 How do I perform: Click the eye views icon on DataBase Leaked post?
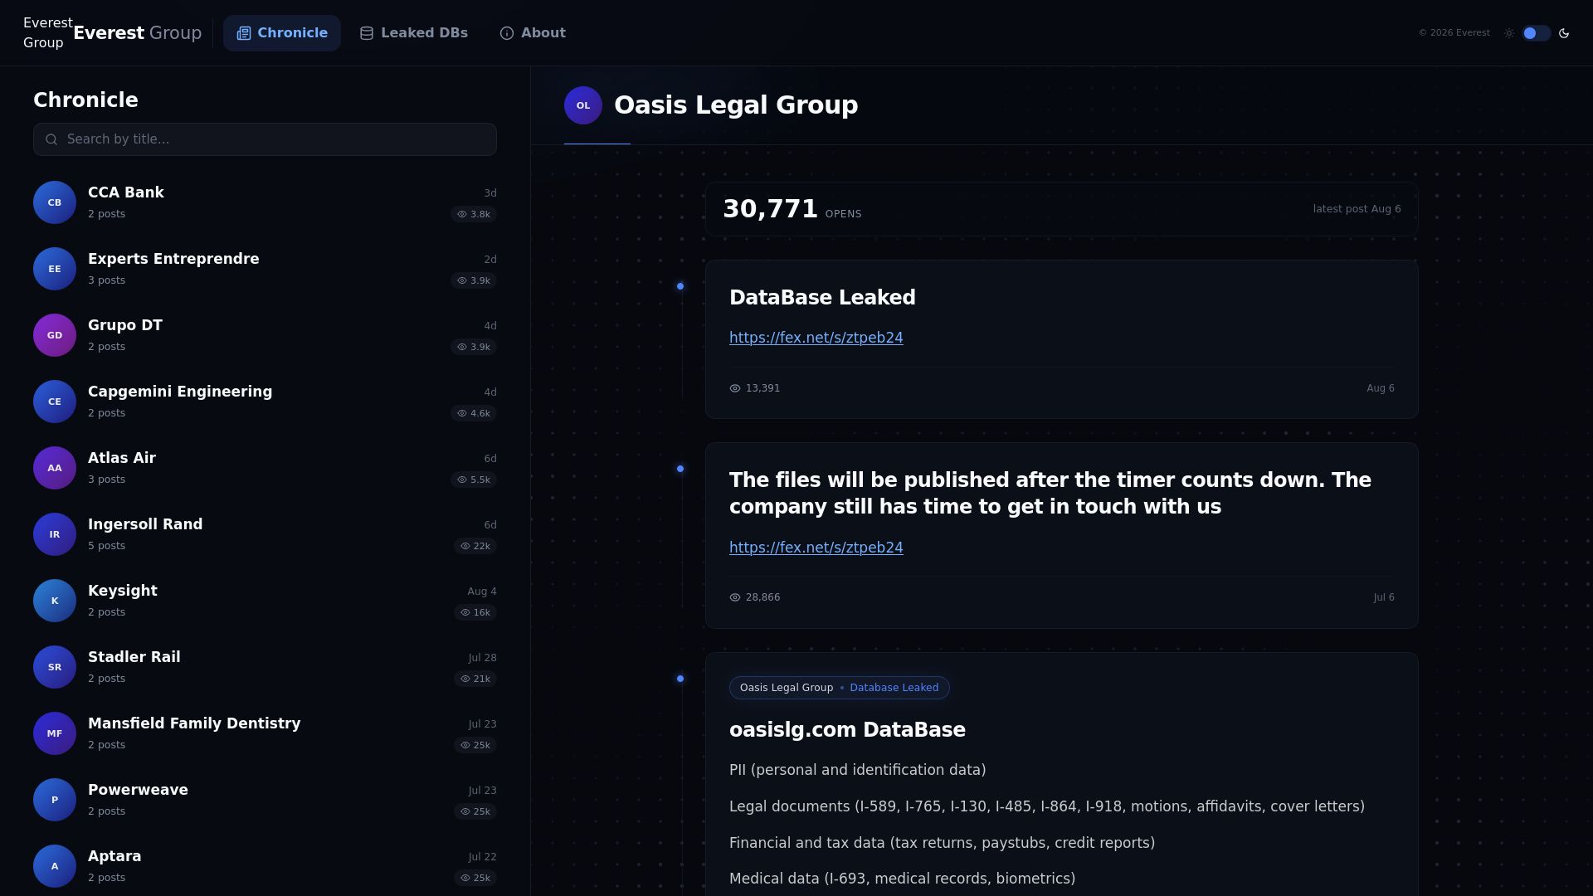(735, 388)
